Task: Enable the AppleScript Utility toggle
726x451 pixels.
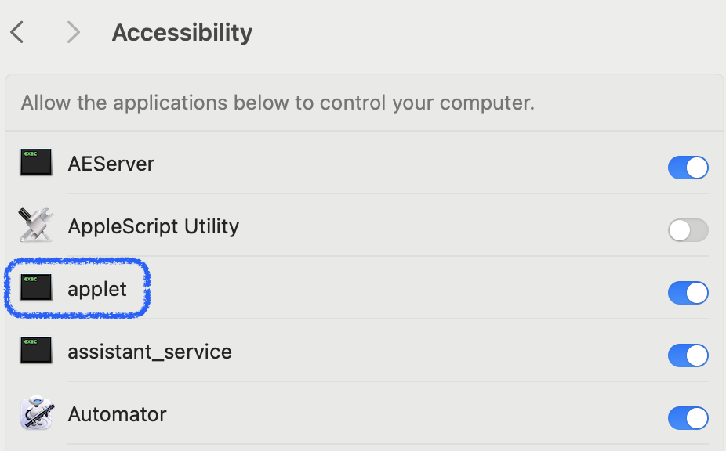Action: point(688,230)
